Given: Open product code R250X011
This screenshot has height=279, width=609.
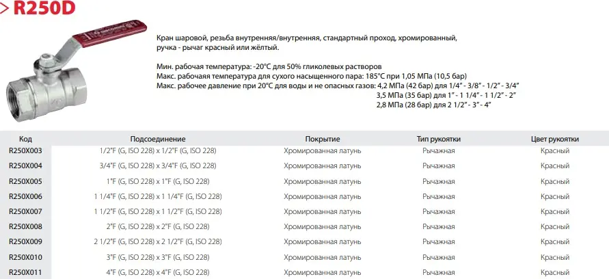Looking at the screenshot, I should pyautogui.click(x=25, y=272).
